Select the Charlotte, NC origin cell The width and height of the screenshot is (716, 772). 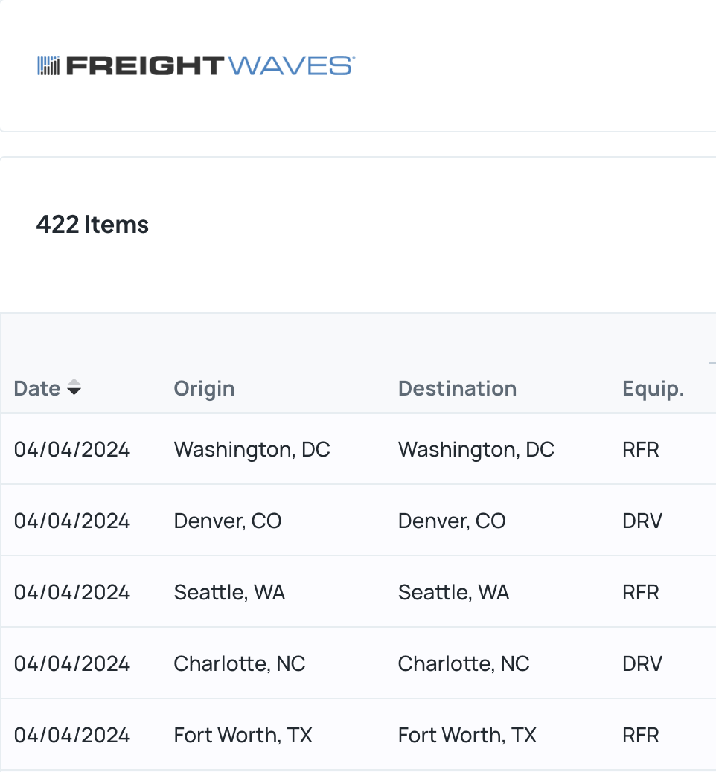pos(240,663)
